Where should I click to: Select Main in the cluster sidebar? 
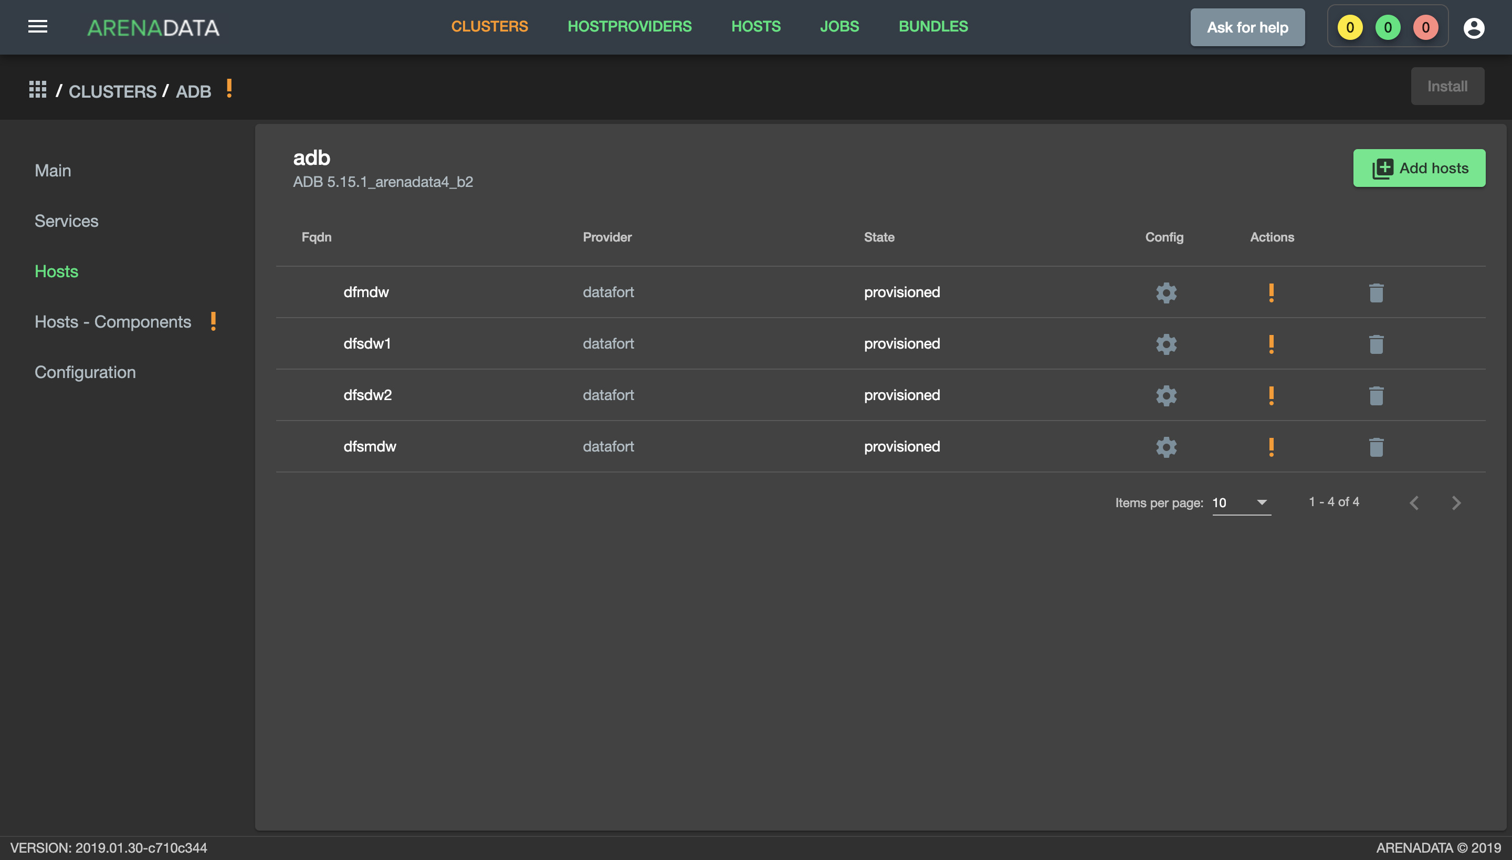pos(52,170)
